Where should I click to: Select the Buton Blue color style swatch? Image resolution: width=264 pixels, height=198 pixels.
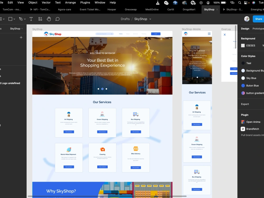(x=243, y=86)
